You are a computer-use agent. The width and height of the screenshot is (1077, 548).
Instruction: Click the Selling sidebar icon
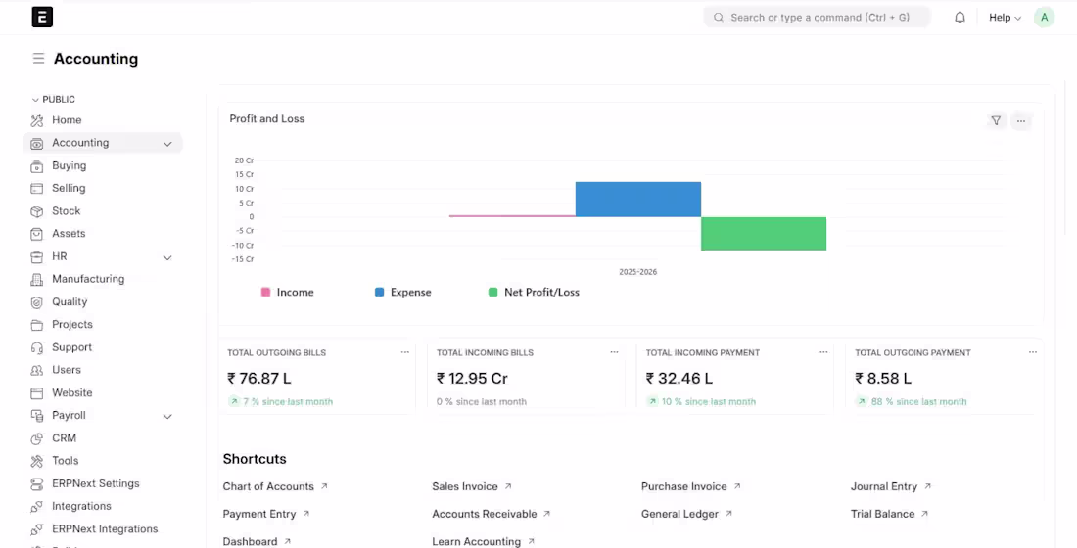point(37,188)
